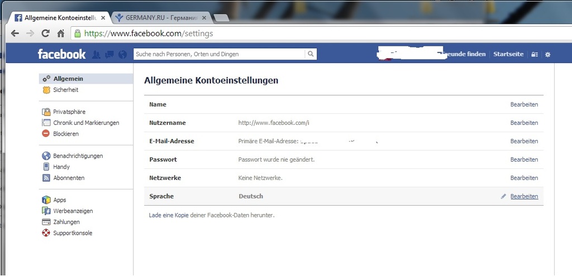Open Chronik und Markierungen settings
This screenshot has width=572, height=277.
86,123
